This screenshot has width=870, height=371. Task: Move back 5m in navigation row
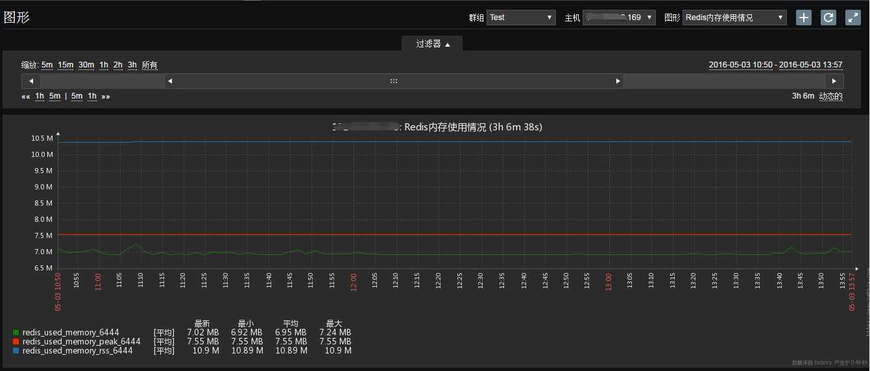tap(54, 96)
